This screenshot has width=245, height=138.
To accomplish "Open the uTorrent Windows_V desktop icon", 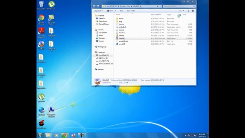I will coord(51,5).
